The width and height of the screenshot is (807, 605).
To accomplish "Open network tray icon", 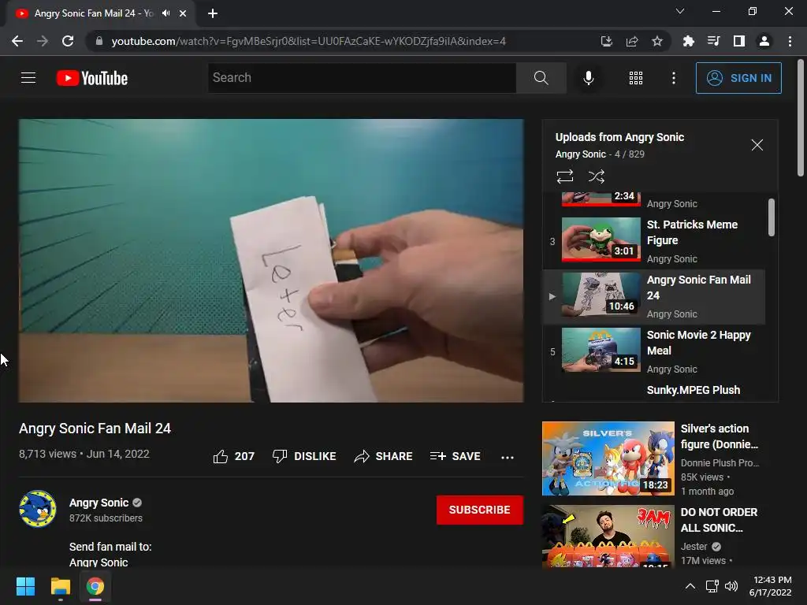I will point(712,586).
